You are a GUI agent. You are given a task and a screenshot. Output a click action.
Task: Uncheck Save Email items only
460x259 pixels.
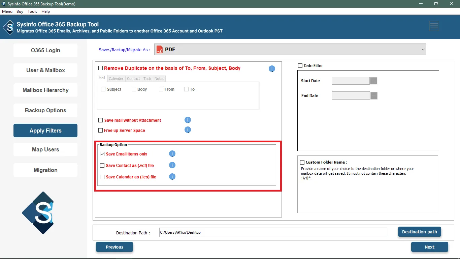[102, 154]
